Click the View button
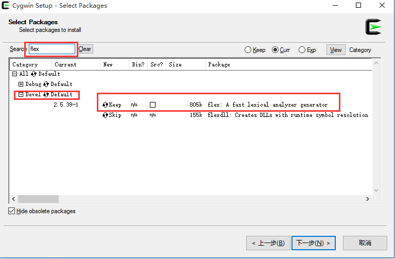 point(336,50)
